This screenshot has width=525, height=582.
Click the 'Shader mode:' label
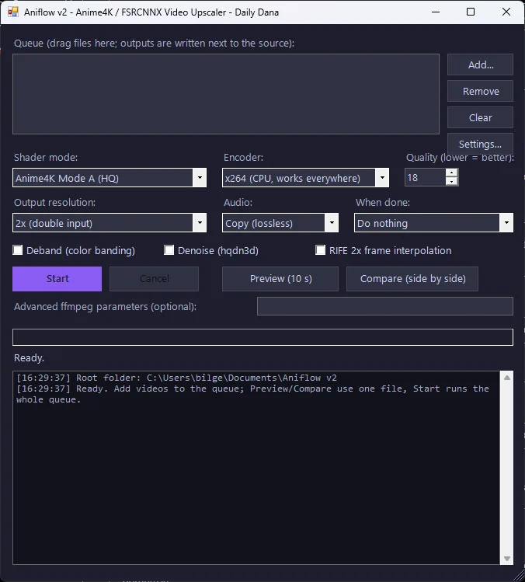[x=46, y=158]
